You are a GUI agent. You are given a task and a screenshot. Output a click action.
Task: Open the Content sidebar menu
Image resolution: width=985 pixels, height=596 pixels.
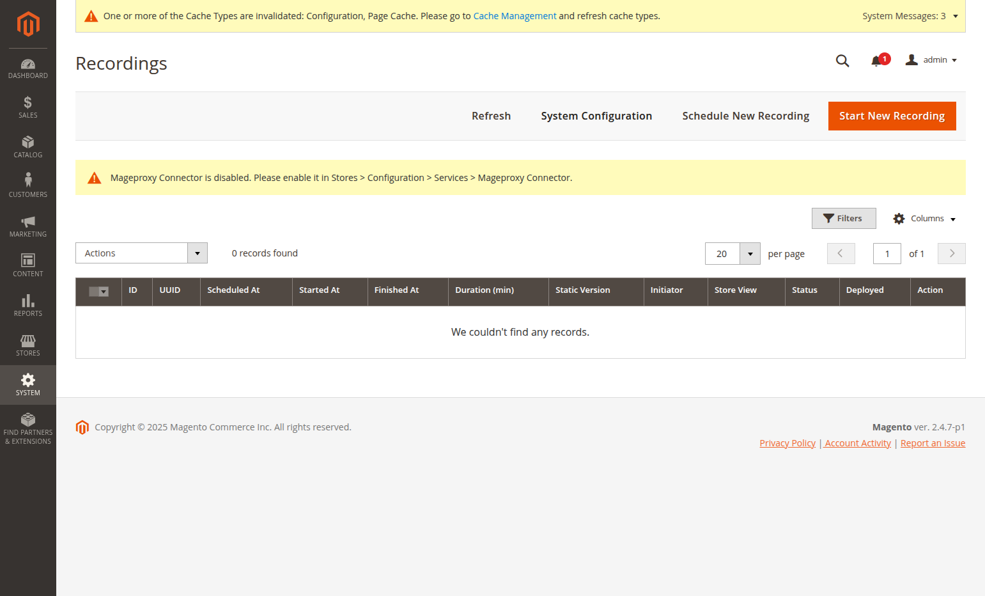[28, 267]
